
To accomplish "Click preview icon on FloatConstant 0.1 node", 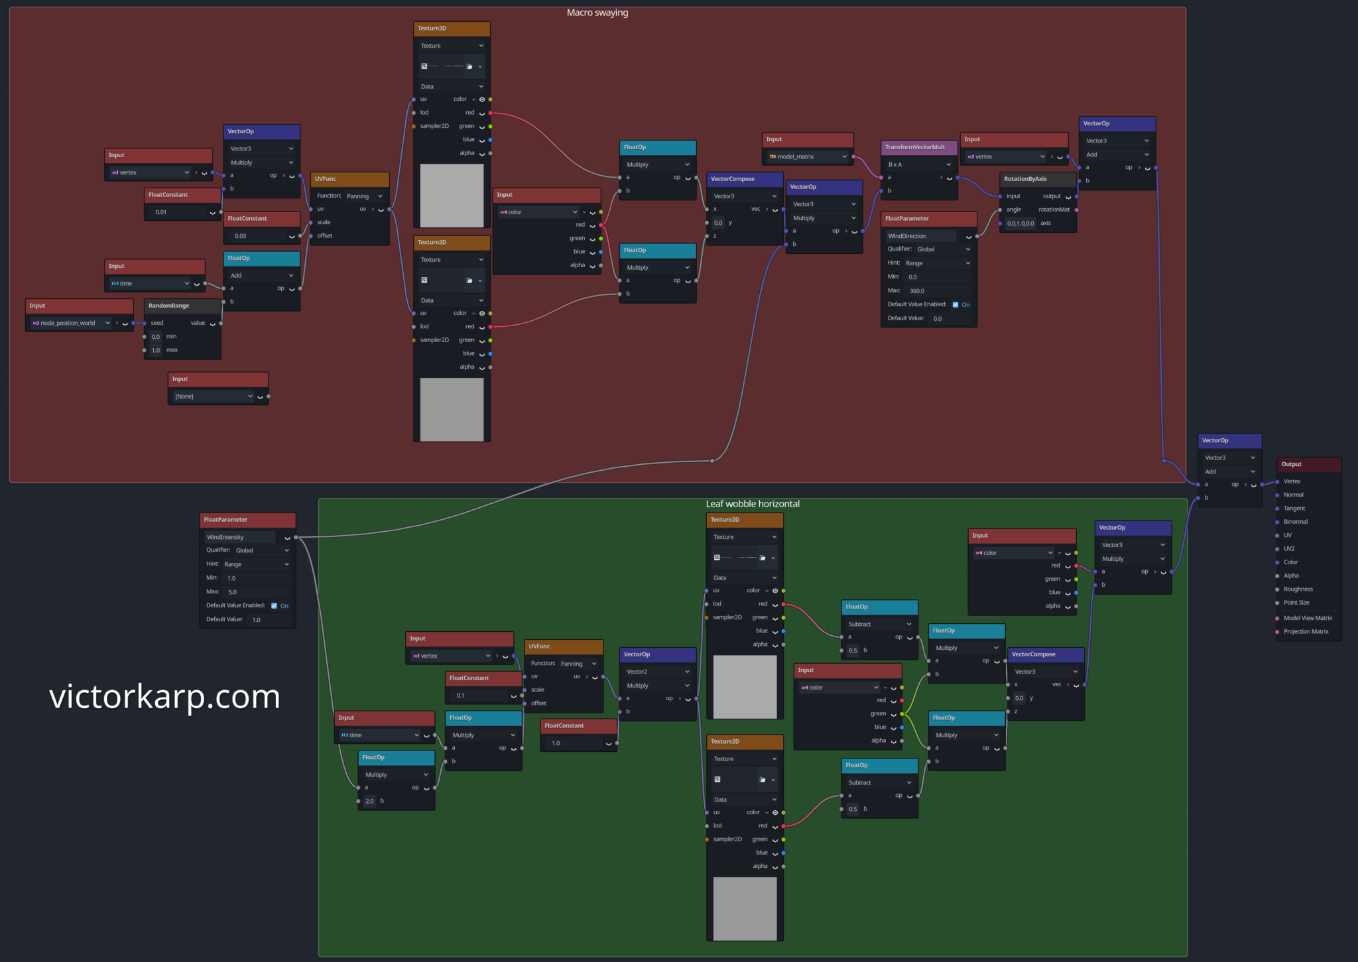I will pos(513,696).
